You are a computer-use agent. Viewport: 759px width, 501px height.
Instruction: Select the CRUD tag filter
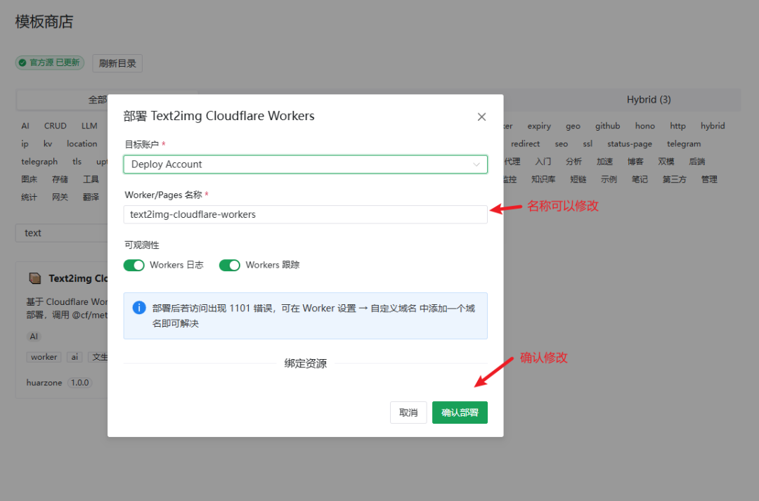[x=56, y=126]
